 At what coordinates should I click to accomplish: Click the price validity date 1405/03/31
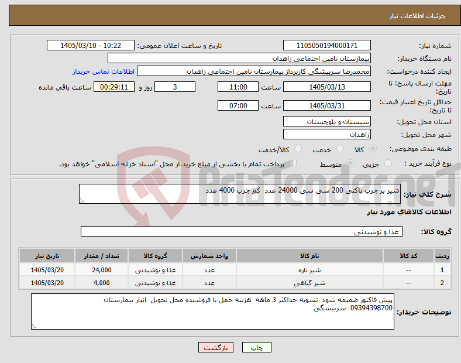[326, 105]
